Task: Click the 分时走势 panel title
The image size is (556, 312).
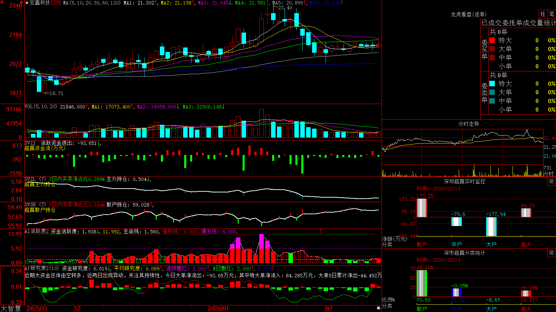Action: [469, 124]
